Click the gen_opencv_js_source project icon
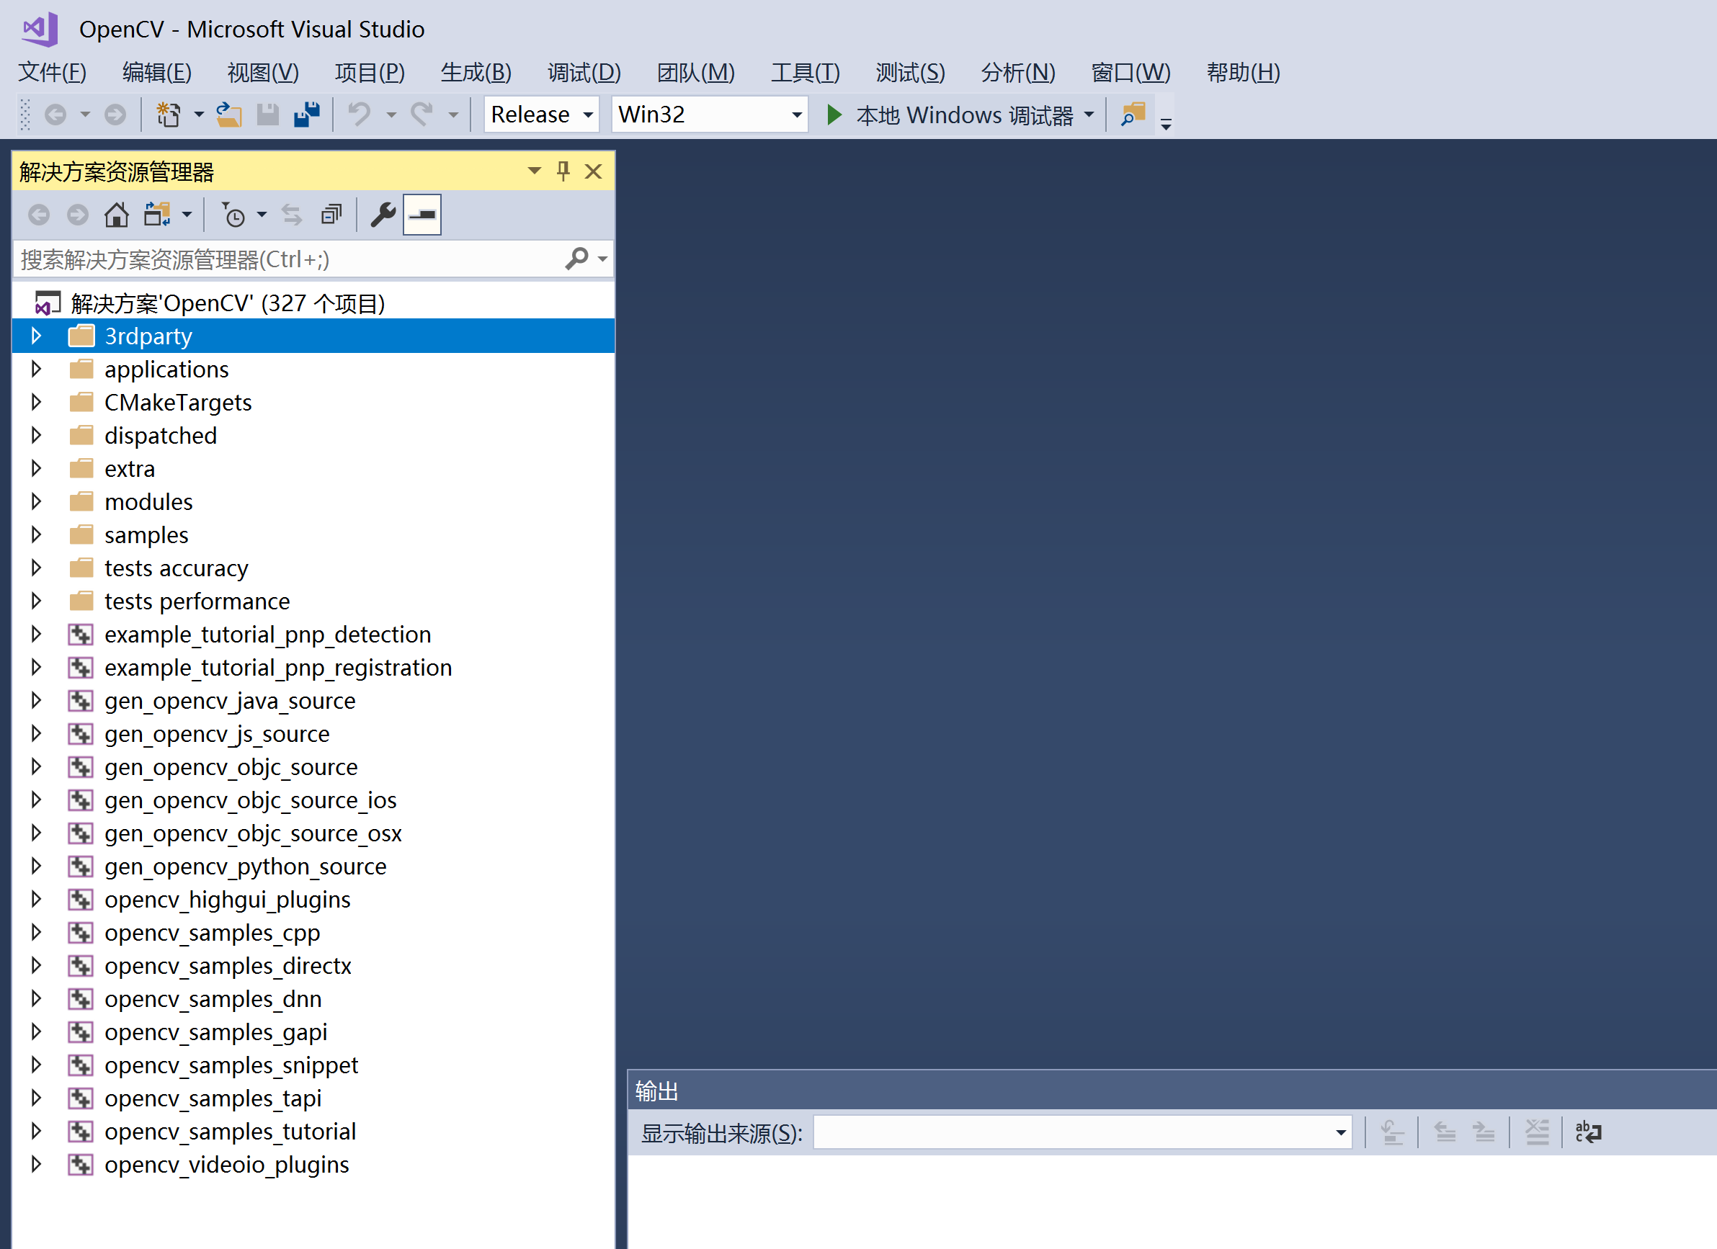The width and height of the screenshot is (1717, 1249). (x=81, y=734)
